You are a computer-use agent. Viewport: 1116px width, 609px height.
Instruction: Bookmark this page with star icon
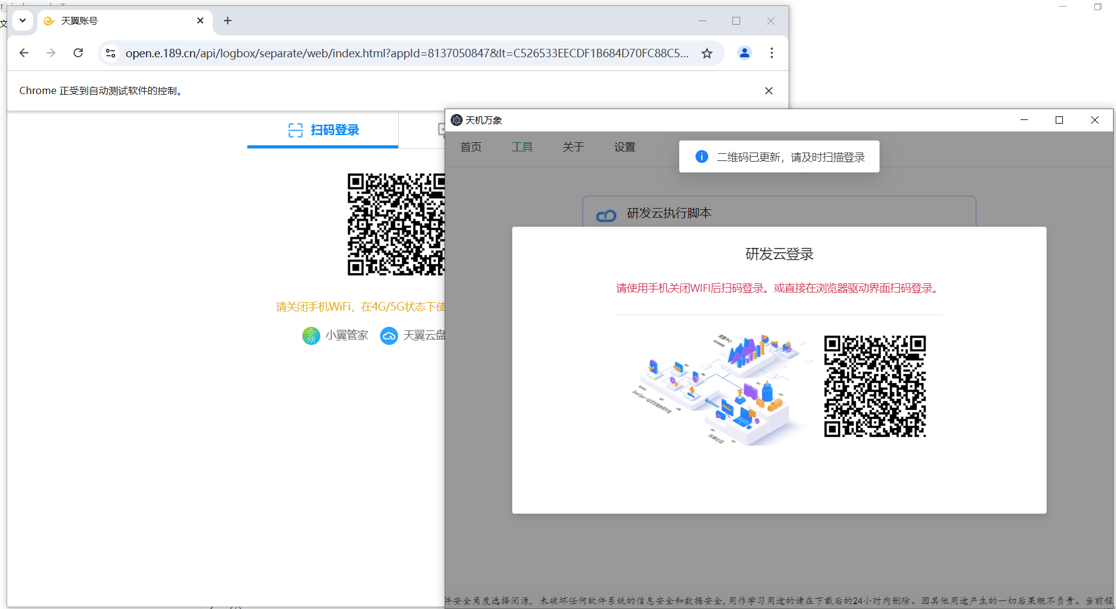point(707,53)
